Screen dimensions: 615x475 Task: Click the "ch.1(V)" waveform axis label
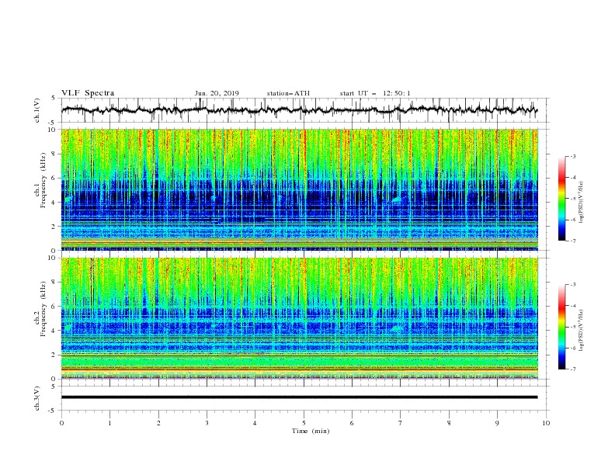click(x=37, y=110)
